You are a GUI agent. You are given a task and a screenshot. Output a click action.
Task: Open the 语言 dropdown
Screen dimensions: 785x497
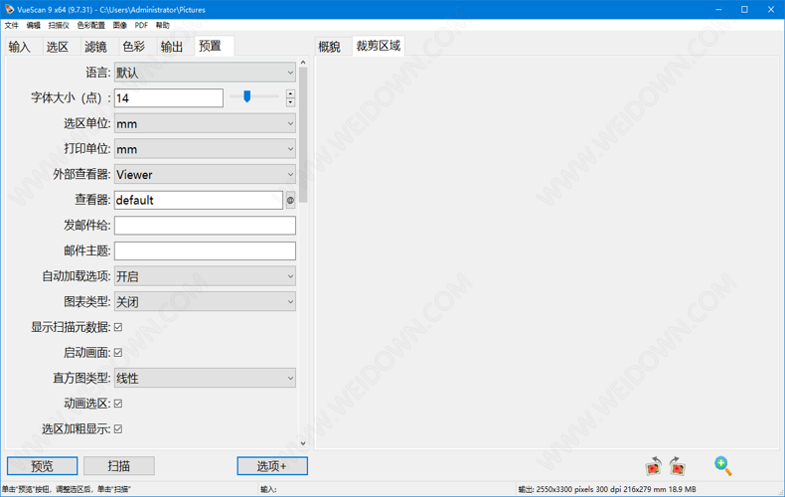coord(205,73)
